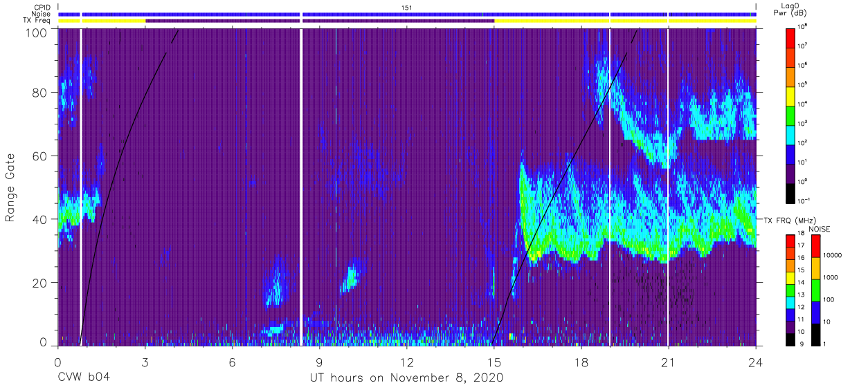Pick the cyan segment of the power colorbar

[791, 134]
